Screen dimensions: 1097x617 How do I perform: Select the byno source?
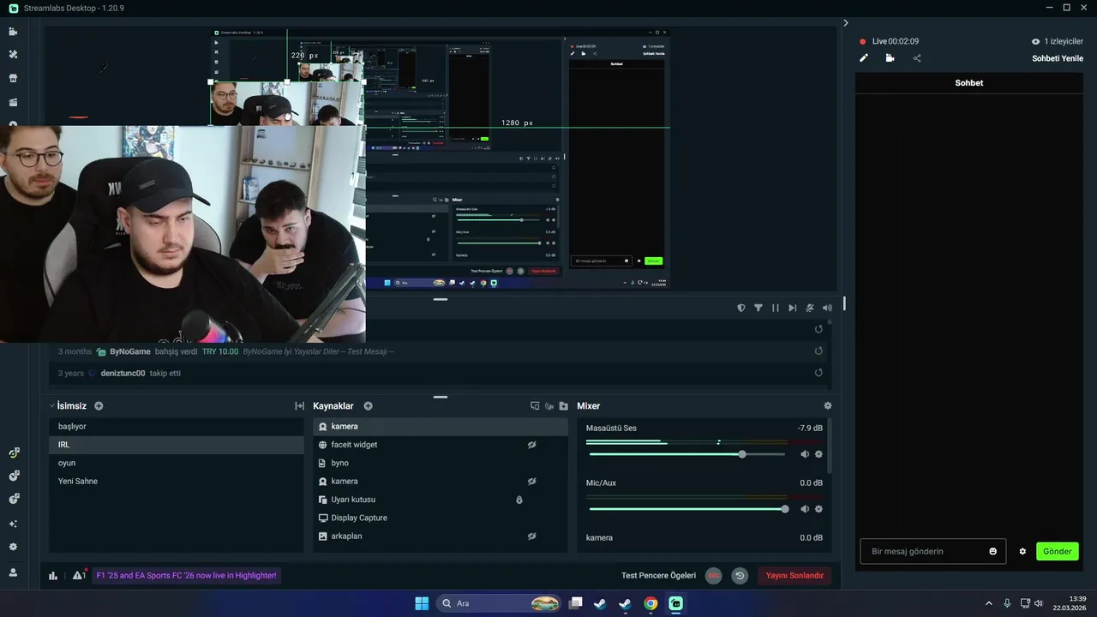coord(441,463)
